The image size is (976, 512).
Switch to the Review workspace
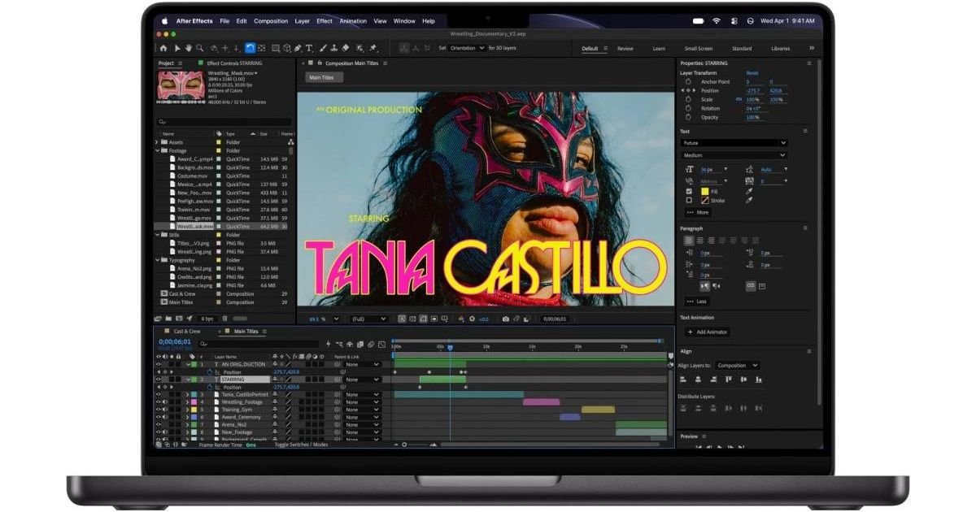tap(625, 49)
